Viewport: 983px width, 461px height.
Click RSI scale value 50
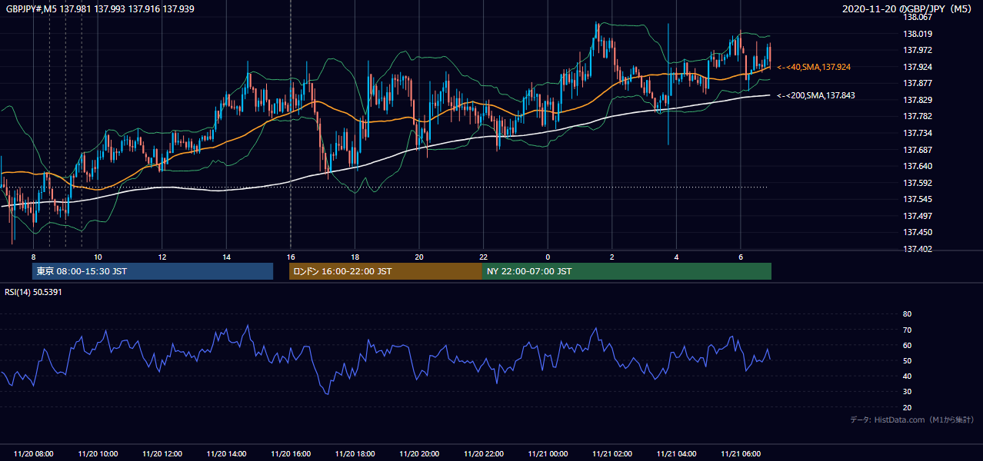[907, 360]
